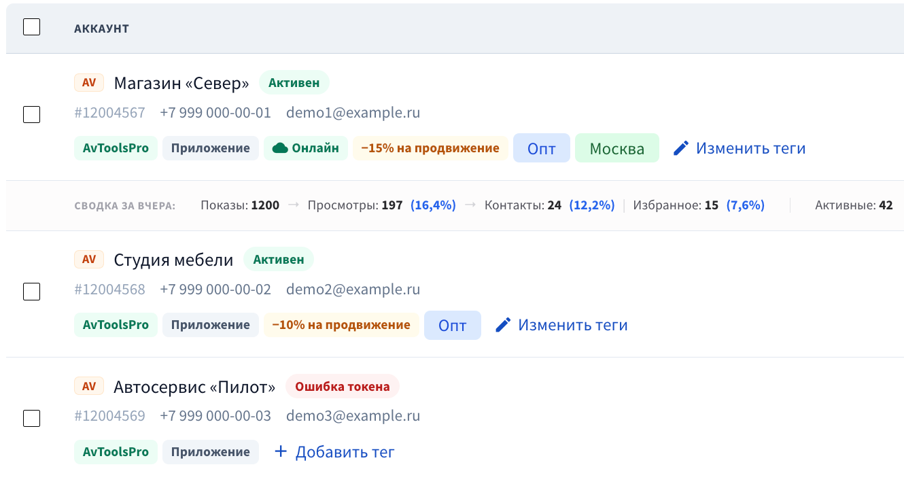Open account name Студия мебели
Image resolution: width=904 pixels, height=503 pixels.
(x=173, y=260)
